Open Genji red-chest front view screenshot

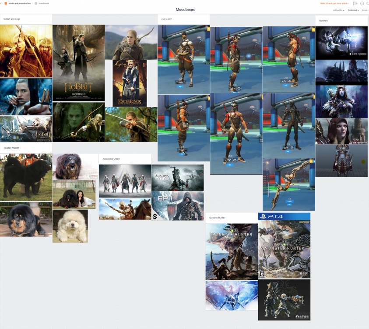point(236,134)
